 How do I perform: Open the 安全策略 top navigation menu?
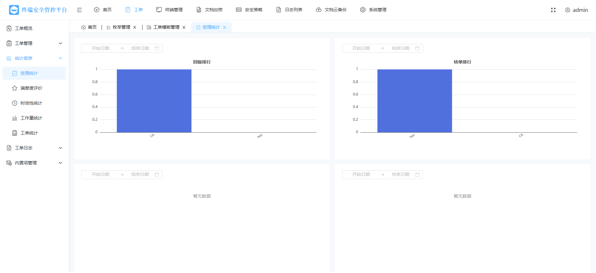[249, 10]
